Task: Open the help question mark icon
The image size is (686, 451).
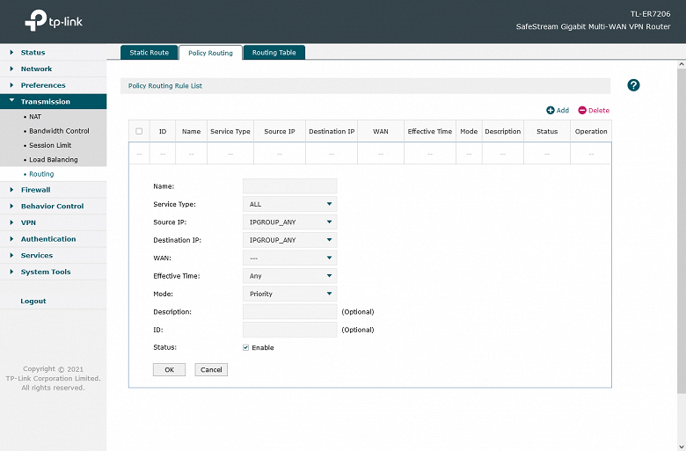Action: (633, 85)
